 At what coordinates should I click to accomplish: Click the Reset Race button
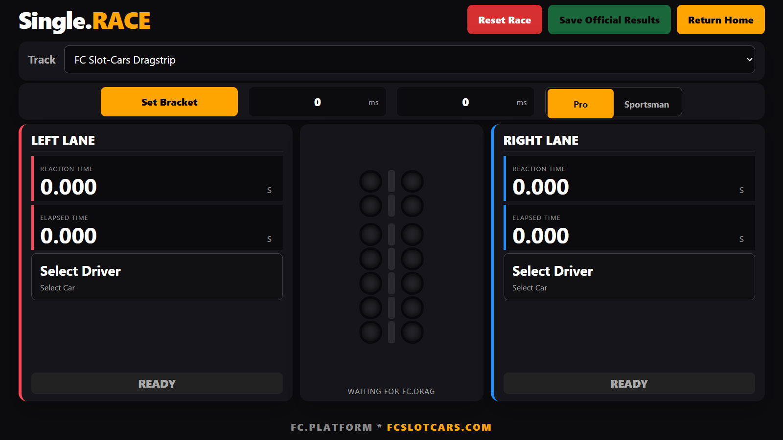pyautogui.click(x=505, y=20)
